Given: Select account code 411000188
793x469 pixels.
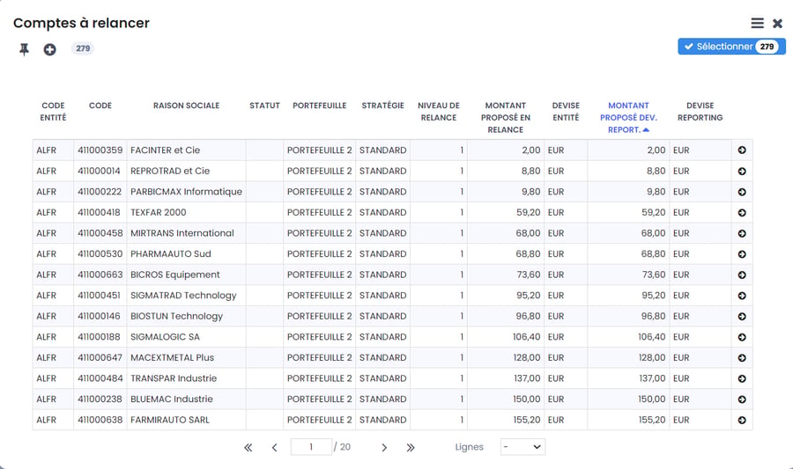Looking at the screenshot, I should point(99,337).
